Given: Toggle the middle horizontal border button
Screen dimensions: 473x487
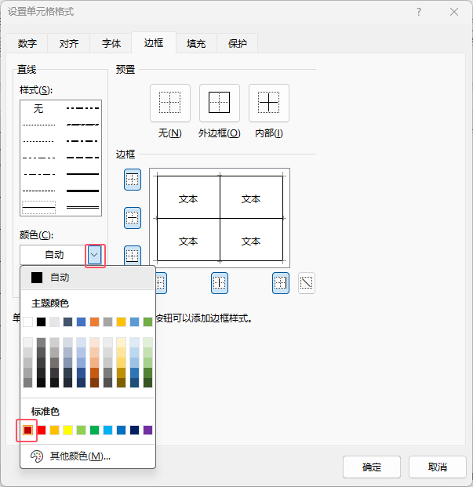Looking at the screenshot, I should pyautogui.click(x=133, y=218).
